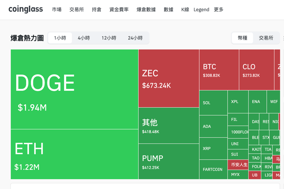The height and width of the screenshot is (189, 284).
Task: Expand the 爆倉數據 menu
Action: (x=146, y=10)
